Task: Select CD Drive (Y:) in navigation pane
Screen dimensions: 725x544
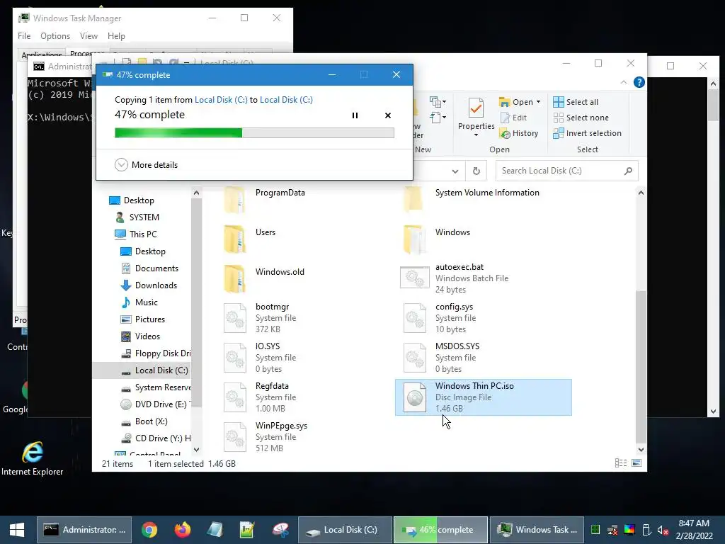Action: tap(156, 438)
